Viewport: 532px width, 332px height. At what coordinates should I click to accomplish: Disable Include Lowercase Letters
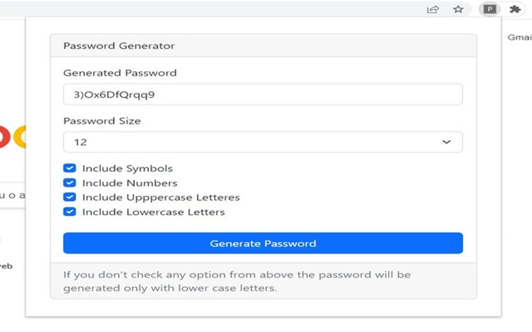tap(69, 212)
